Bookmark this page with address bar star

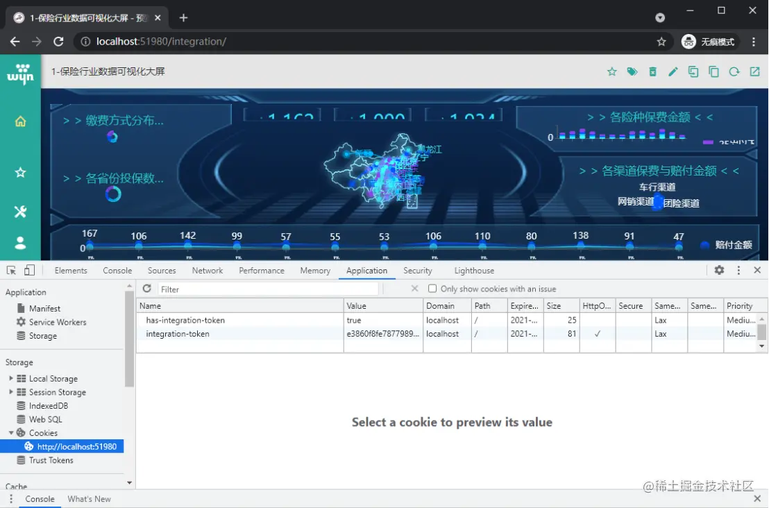click(x=661, y=42)
